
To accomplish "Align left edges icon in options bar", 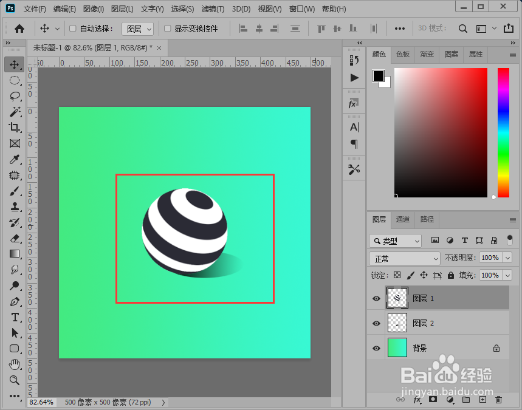I will tap(243, 29).
